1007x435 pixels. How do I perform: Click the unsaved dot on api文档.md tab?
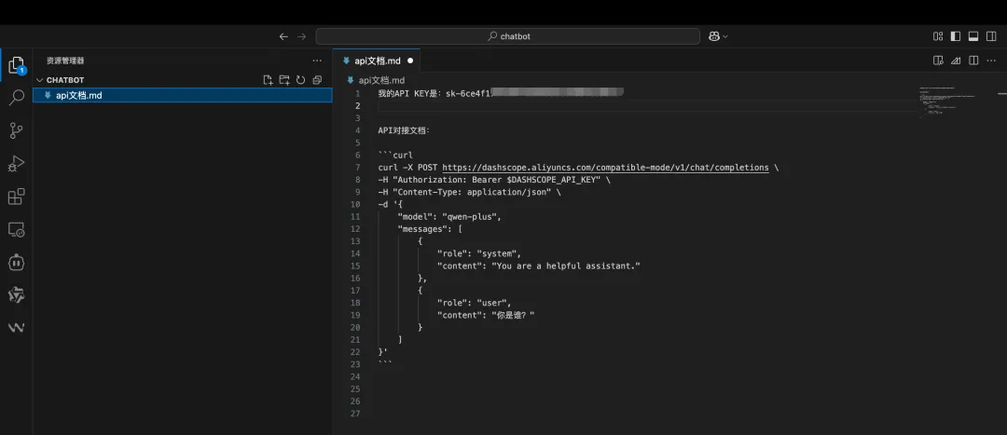tap(410, 61)
